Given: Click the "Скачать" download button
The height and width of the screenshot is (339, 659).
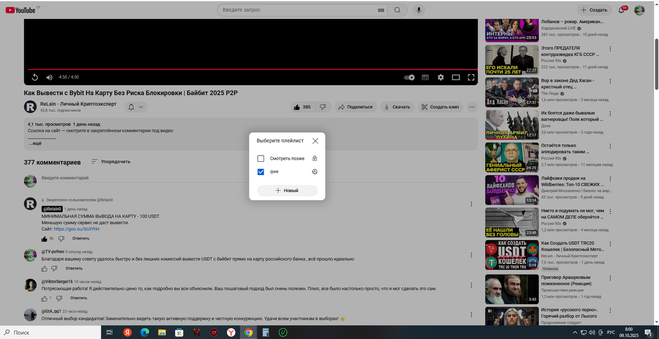Looking at the screenshot, I should (x=397, y=107).
